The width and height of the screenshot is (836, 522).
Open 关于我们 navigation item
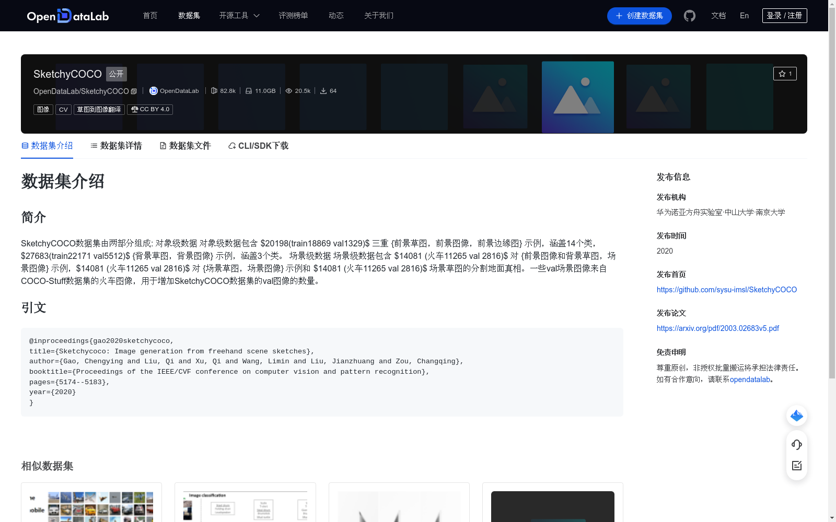379,16
